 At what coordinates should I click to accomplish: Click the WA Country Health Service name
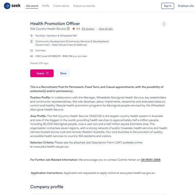[48, 29]
